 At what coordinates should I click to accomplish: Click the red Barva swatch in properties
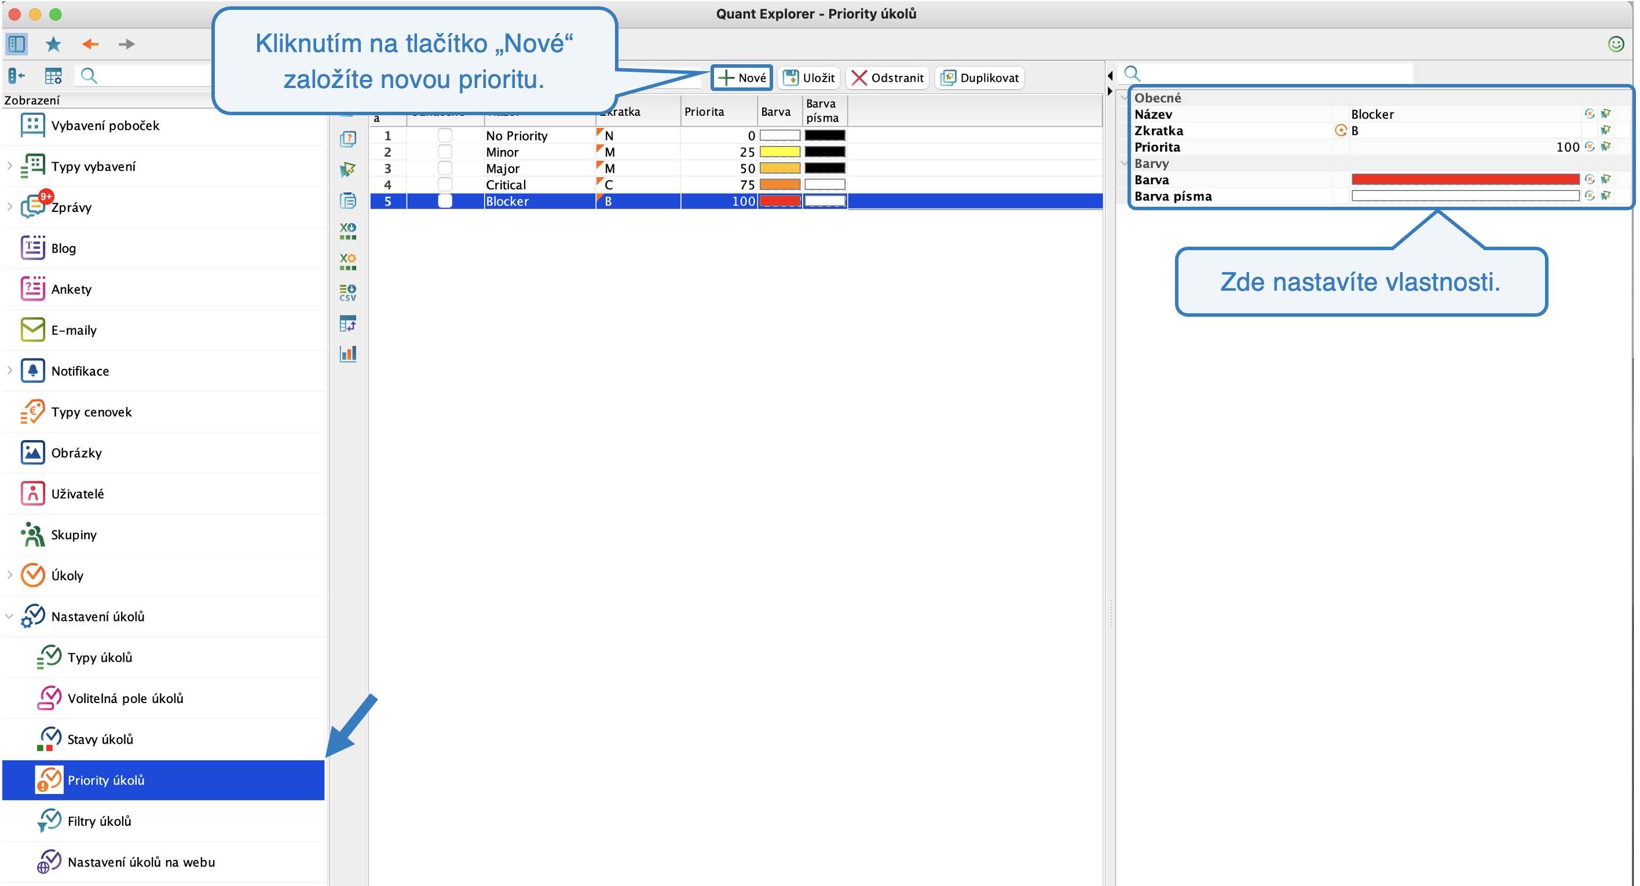pos(1465,180)
